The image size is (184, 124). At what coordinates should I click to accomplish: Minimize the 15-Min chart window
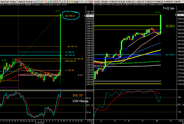coord(84,2)
